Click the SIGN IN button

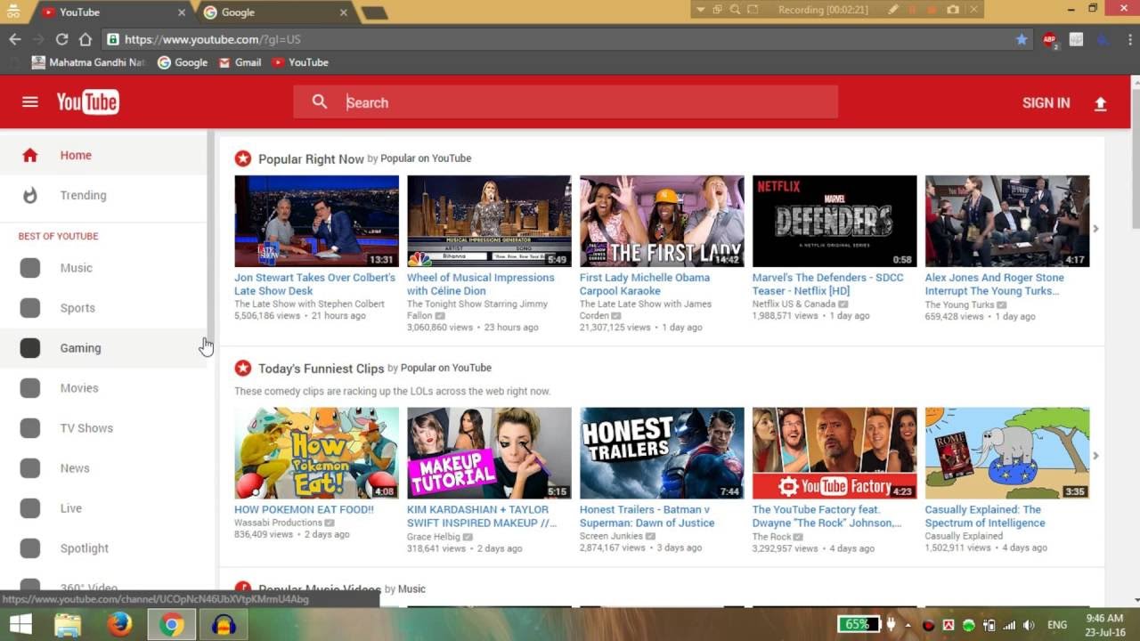click(x=1046, y=103)
